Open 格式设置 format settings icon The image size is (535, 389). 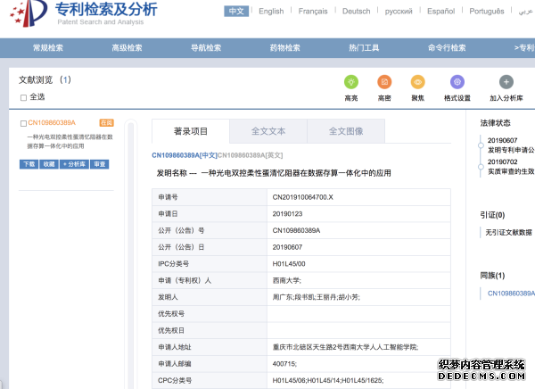pos(457,82)
